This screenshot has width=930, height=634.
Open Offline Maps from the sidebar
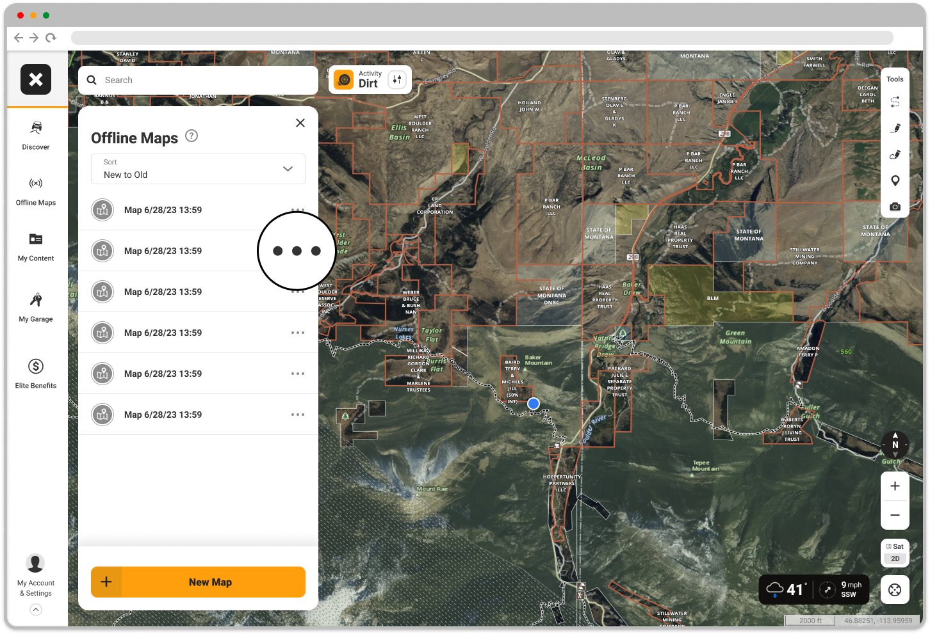pyautogui.click(x=36, y=191)
